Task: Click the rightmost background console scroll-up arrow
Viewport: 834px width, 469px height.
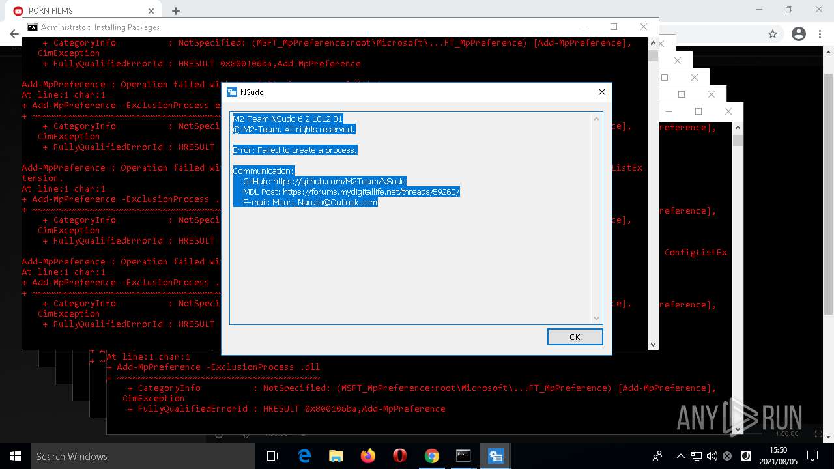Action: point(738,128)
